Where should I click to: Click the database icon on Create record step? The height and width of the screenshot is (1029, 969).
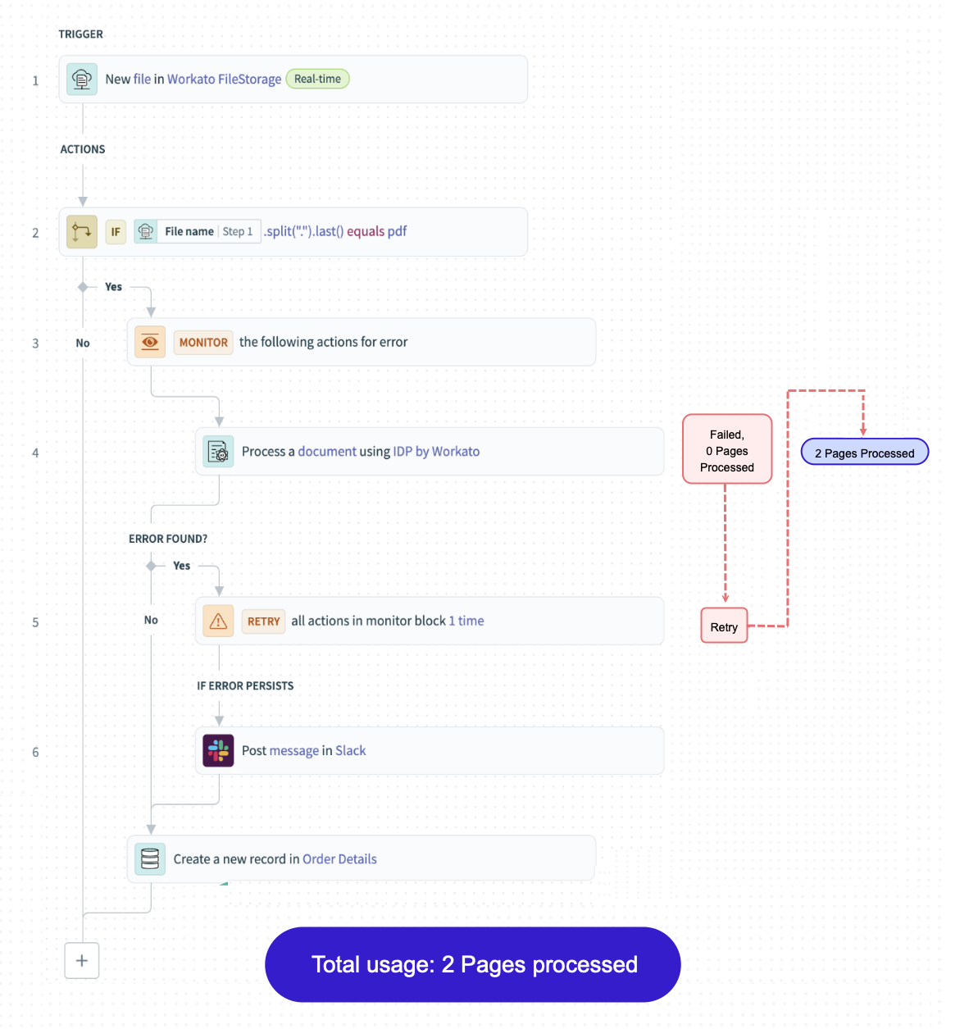pos(149,858)
